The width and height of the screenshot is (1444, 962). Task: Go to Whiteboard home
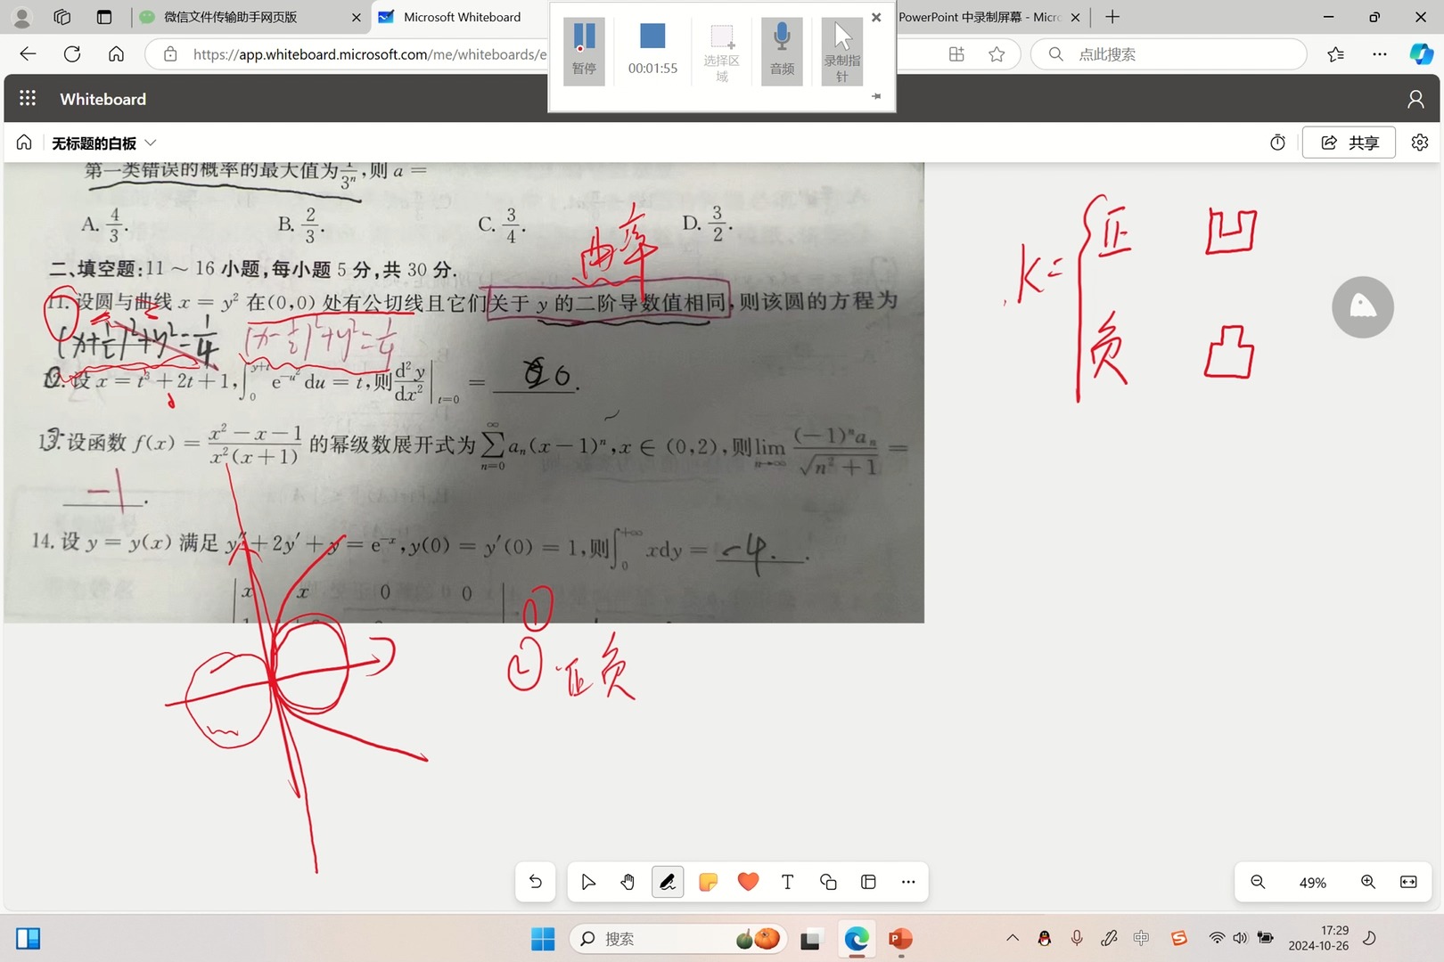[24, 143]
